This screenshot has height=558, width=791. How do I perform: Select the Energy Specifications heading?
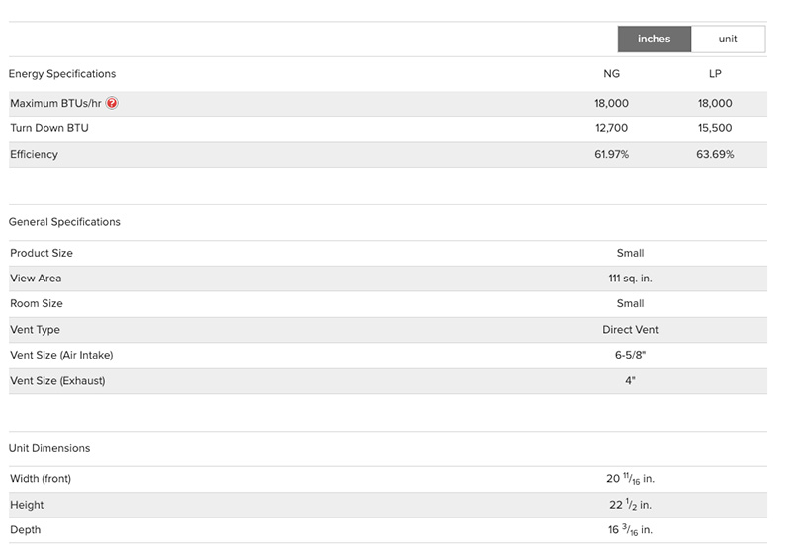[x=62, y=74]
